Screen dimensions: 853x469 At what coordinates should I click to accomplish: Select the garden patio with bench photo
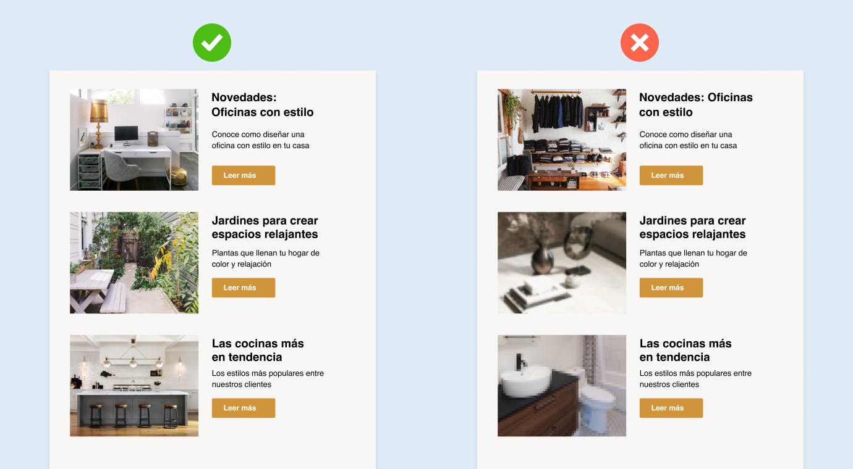point(134,263)
